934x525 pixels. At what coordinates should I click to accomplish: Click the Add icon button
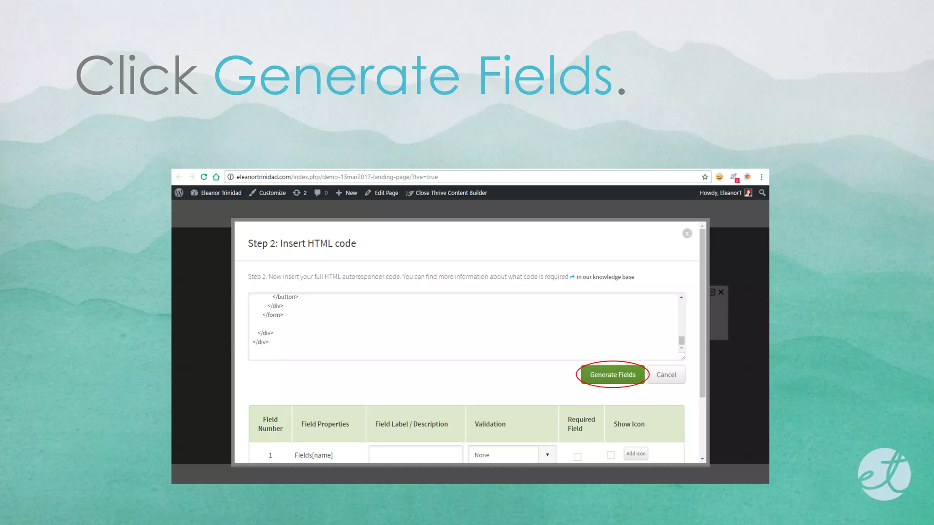pos(636,453)
